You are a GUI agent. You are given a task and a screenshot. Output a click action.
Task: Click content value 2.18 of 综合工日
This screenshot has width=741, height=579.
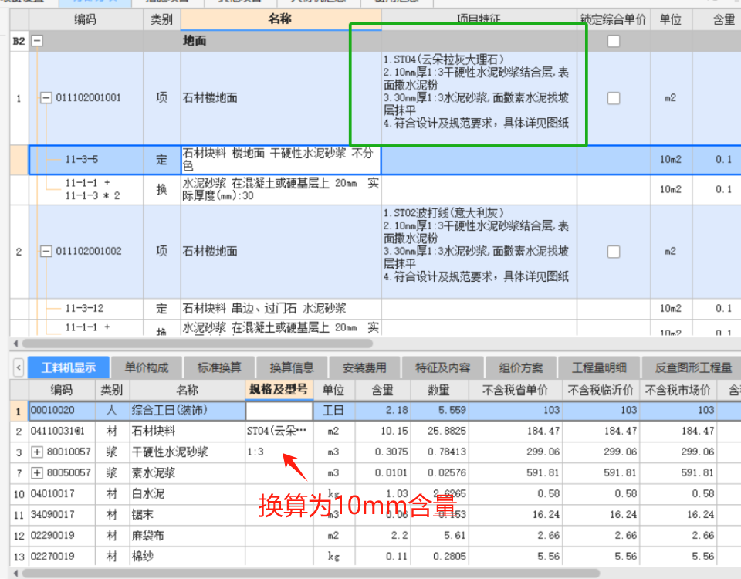(397, 410)
